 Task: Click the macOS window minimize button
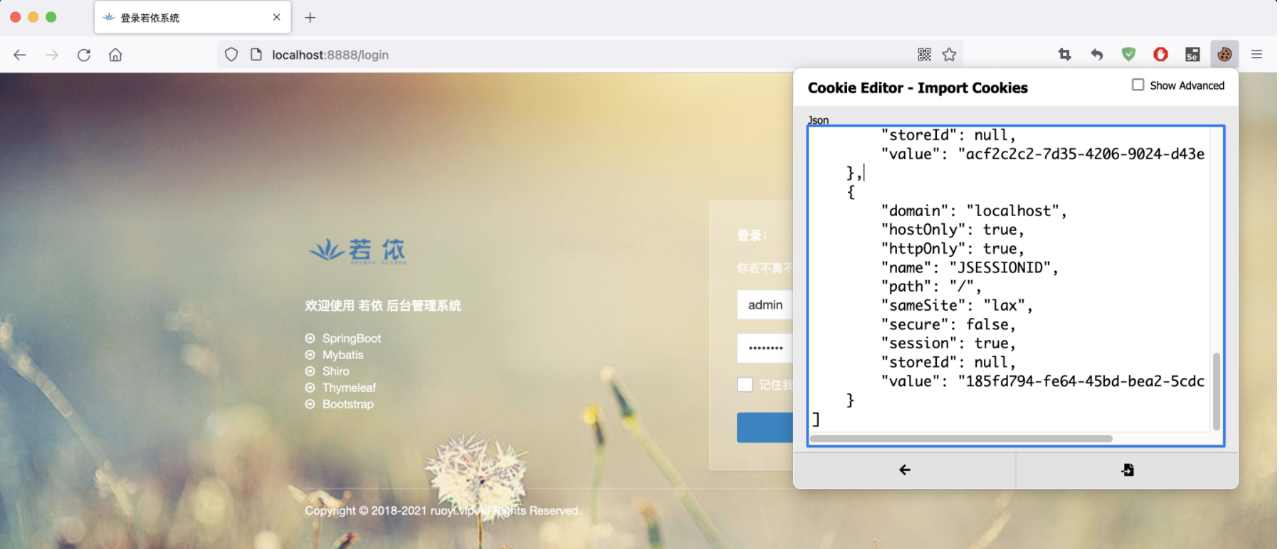click(33, 17)
